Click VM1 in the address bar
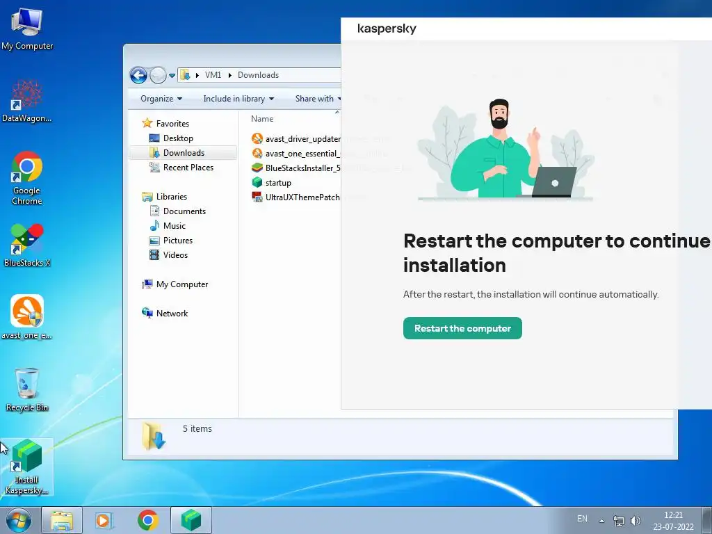This screenshot has height=534, width=712. (213, 75)
